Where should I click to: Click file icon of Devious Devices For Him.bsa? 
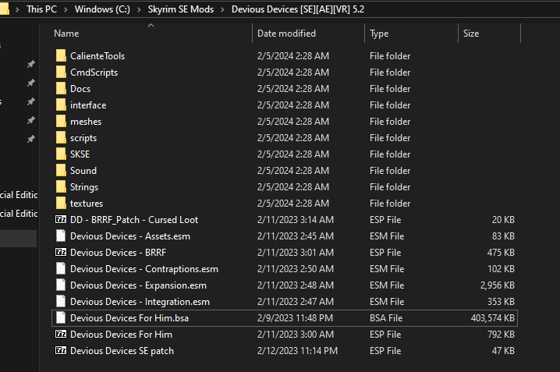pyautogui.click(x=61, y=317)
